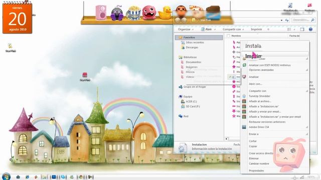Click the horizontal scrollbar left arrow

(x=226, y=139)
